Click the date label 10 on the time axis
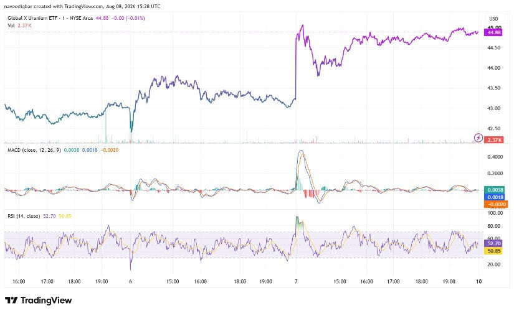 (x=478, y=281)
